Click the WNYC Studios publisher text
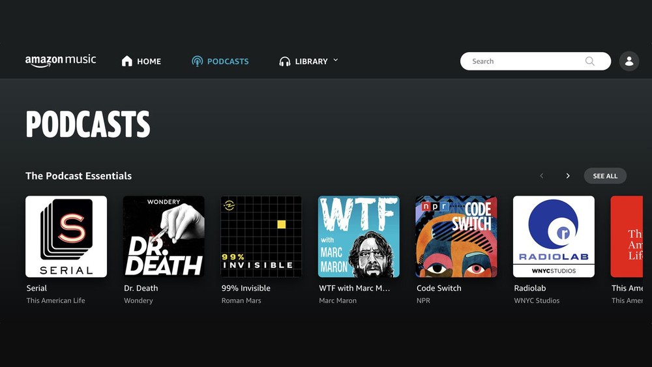This screenshot has width=652, height=367. point(537,301)
